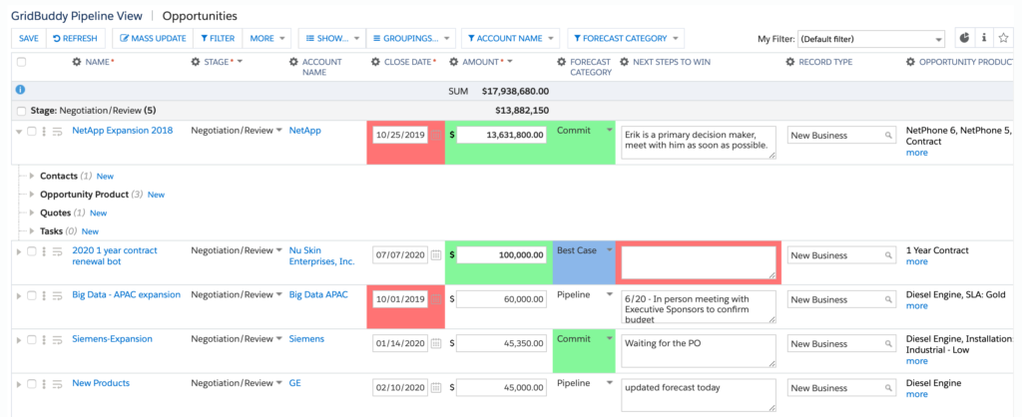Open gear settings for AMOUNT column
This screenshot has width=1022, height=417.
tap(454, 62)
